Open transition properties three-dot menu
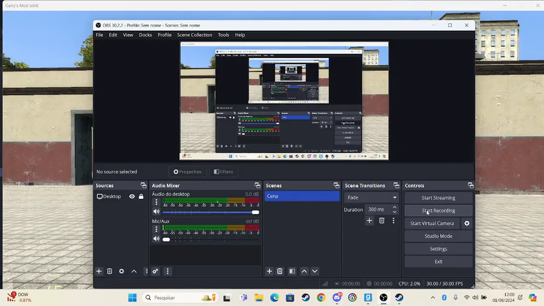 tap(393, 221)
